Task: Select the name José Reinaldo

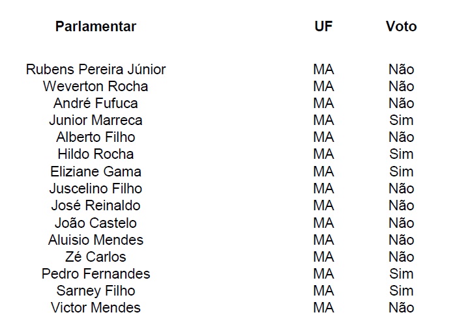Action: pyautogui.click(x=96, y=206)
